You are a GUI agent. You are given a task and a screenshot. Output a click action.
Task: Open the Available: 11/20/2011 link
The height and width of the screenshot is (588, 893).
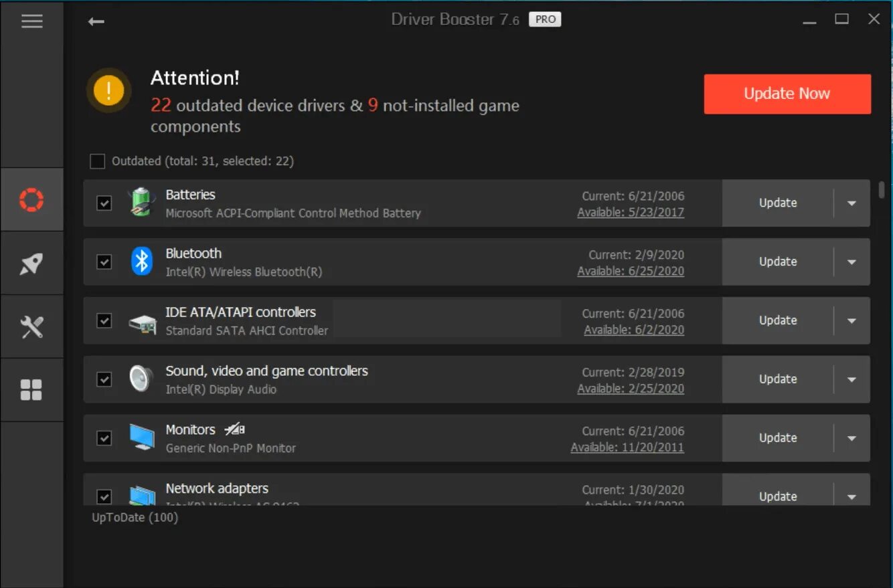coord(627,448)
